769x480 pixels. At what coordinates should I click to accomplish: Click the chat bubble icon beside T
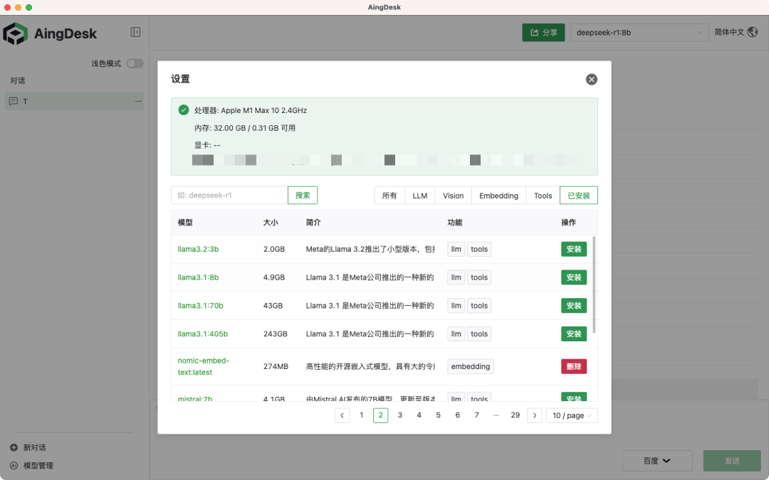pyautogui.click(x=14, y=102)
